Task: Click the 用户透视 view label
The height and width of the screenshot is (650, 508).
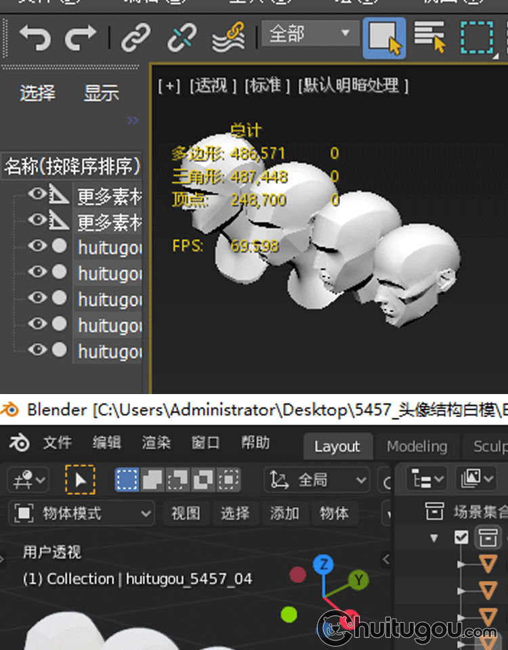Action: [x=52, y=552]
